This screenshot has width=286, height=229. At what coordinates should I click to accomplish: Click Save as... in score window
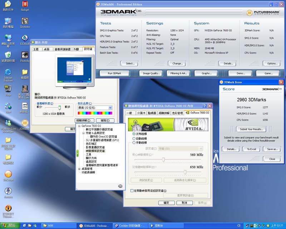click(272, 149)
